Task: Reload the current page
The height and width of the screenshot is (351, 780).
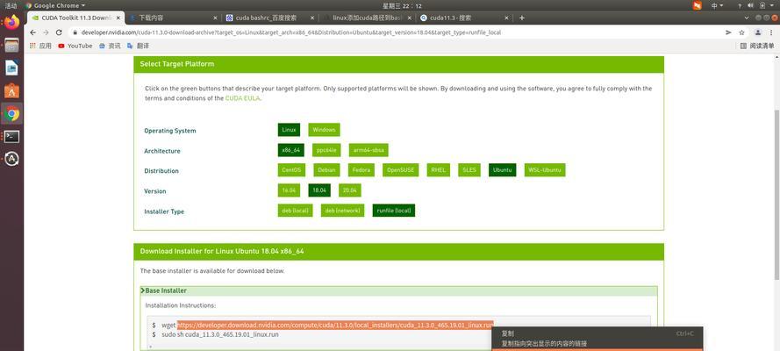Action: coord(59,32)
